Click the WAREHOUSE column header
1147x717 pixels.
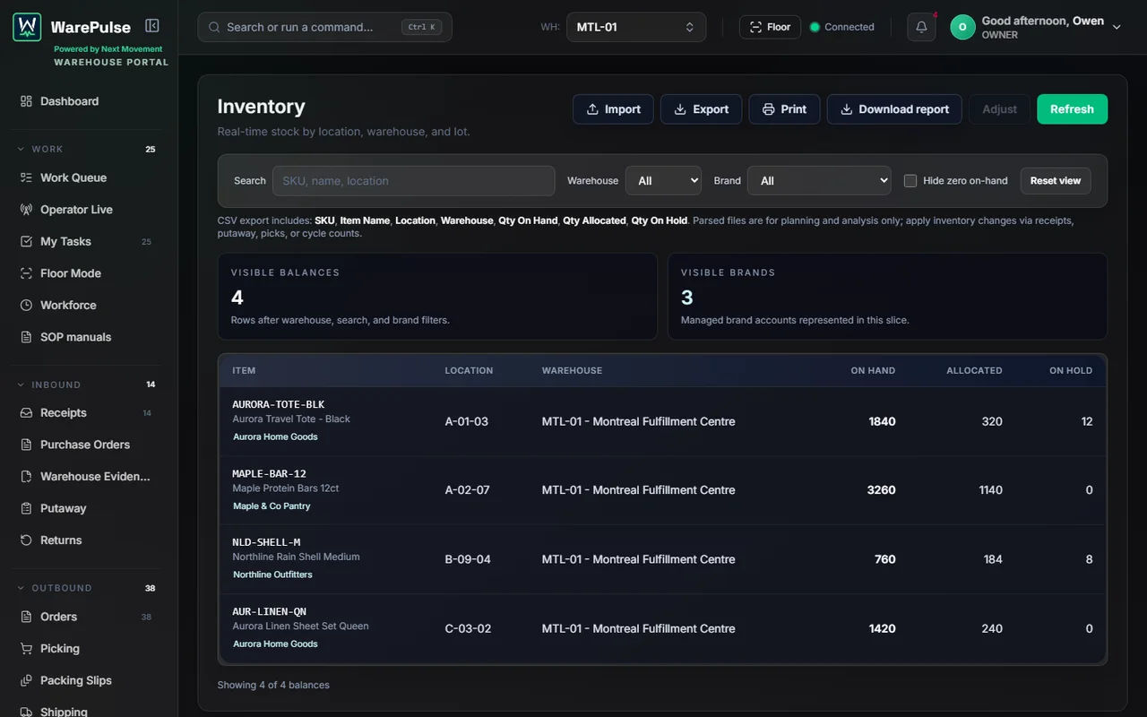[x=572, y=370]
